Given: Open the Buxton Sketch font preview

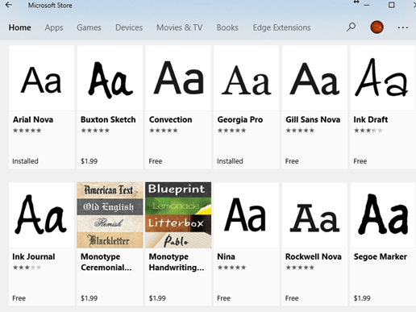Looking at the screenshot, I should click(x=110, y=78).
